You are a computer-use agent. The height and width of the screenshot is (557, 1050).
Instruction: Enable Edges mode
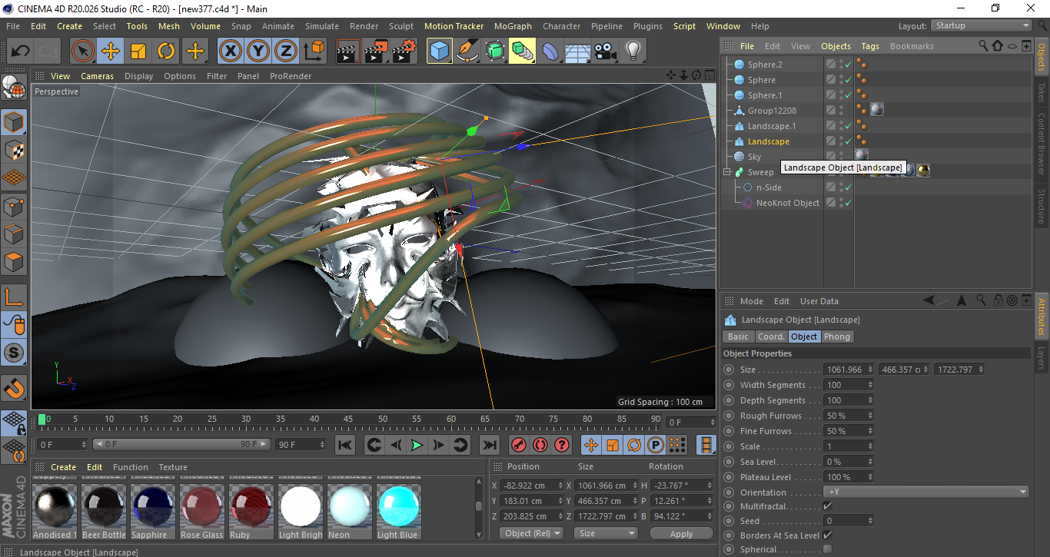coord(14,234)
